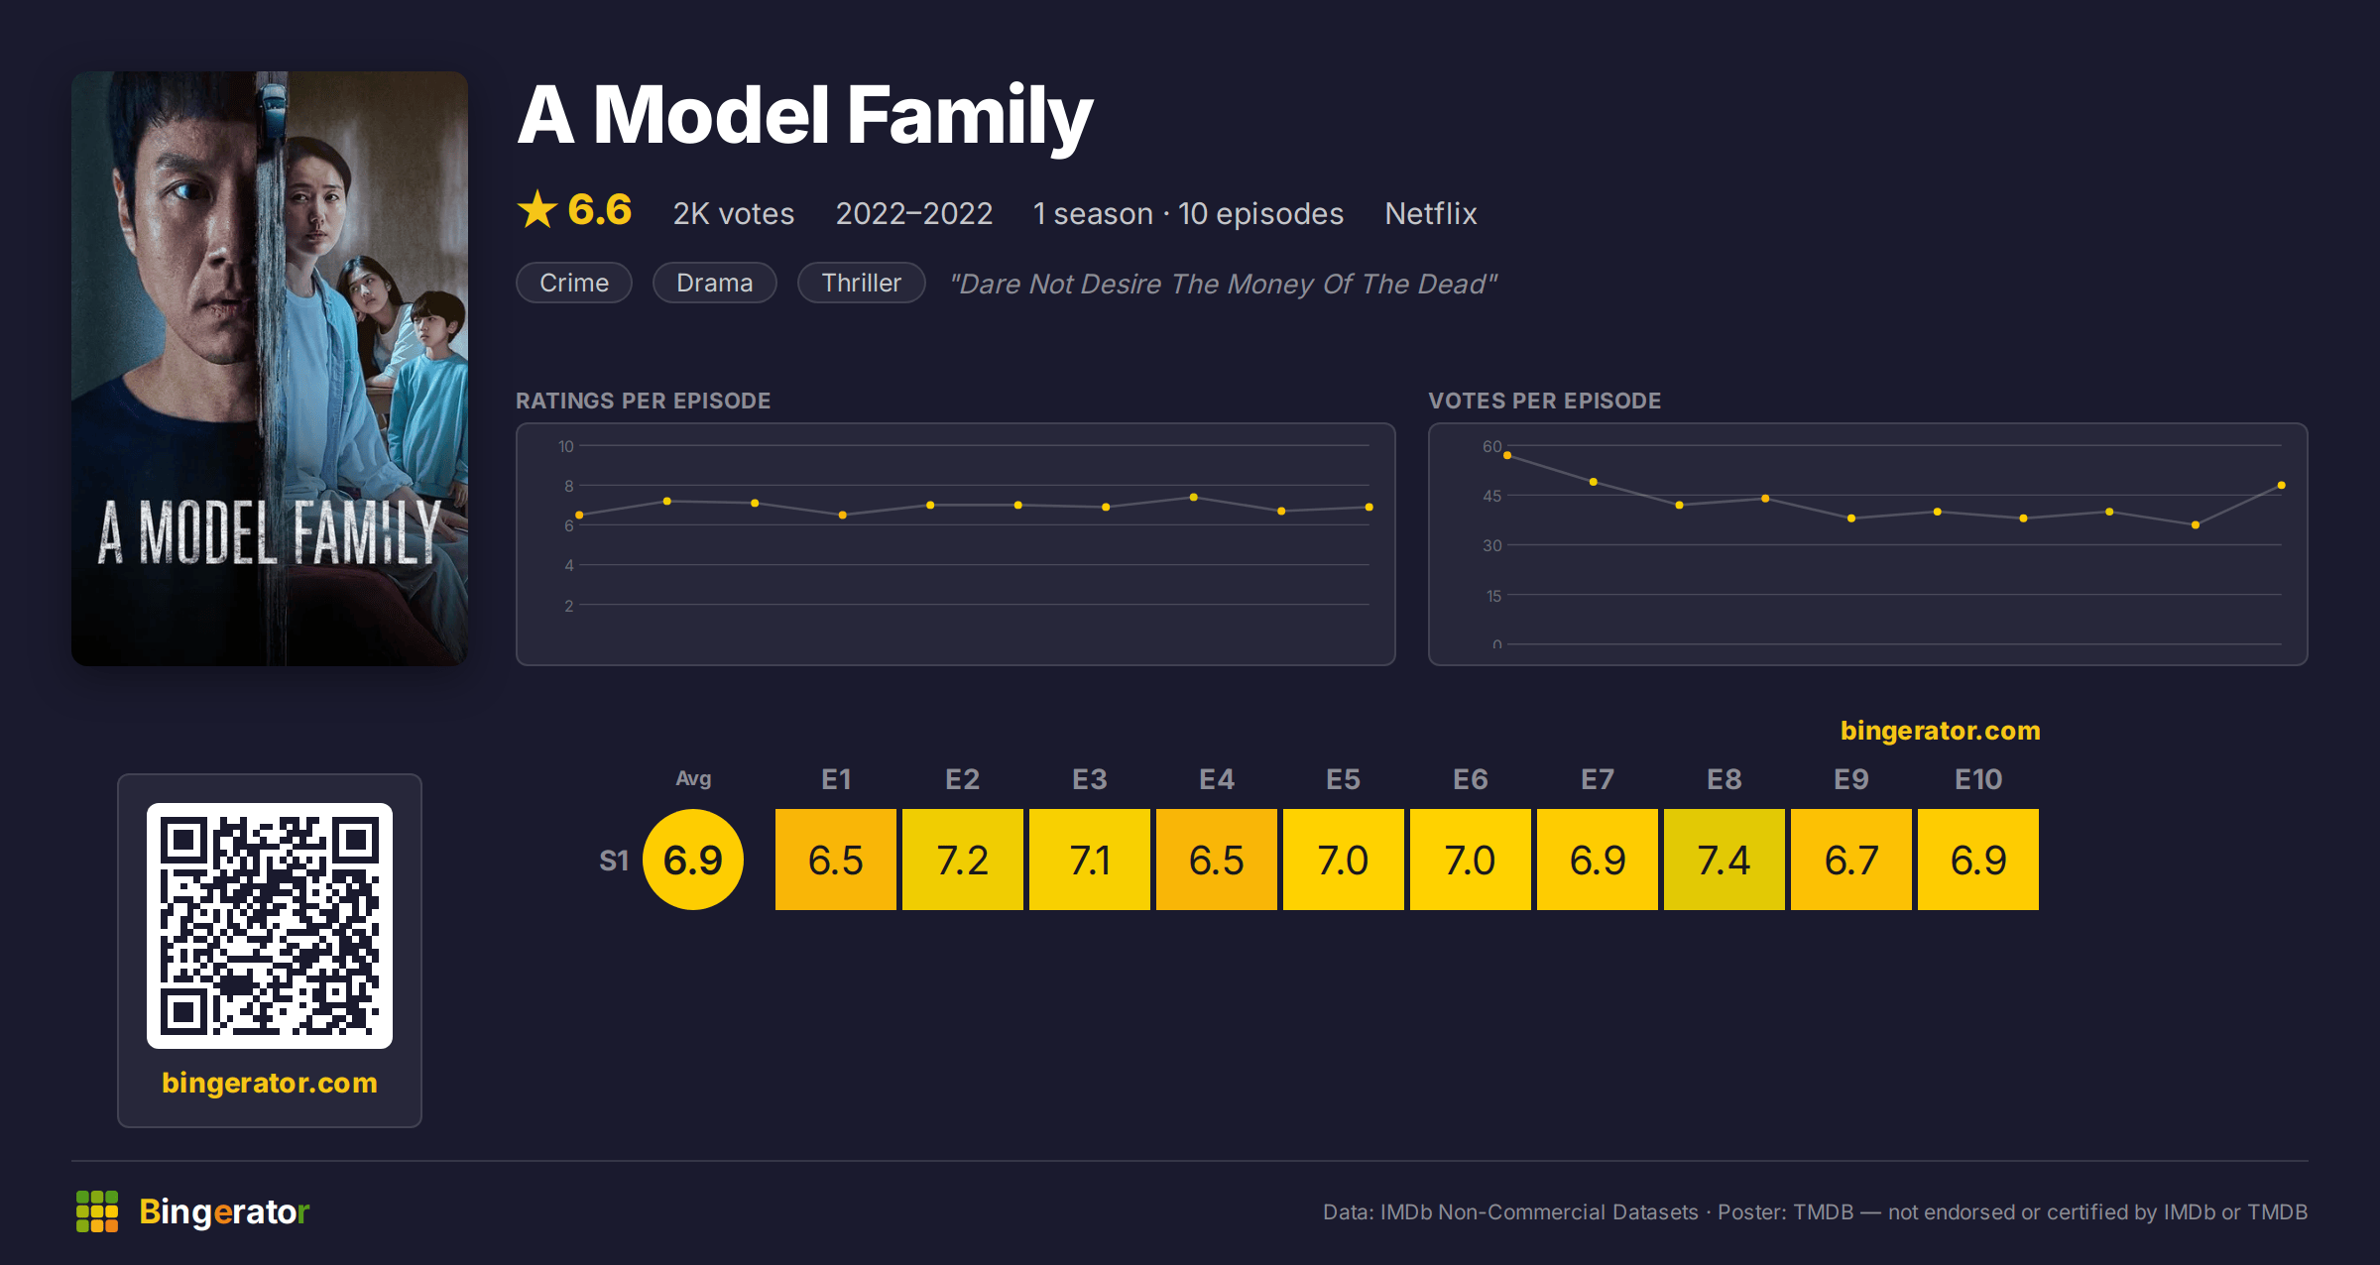
Task: Select episode E3 rating tile 7.1
Action: coord(1090,860)
